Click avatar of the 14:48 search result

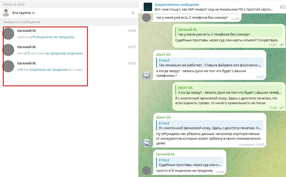8,34
